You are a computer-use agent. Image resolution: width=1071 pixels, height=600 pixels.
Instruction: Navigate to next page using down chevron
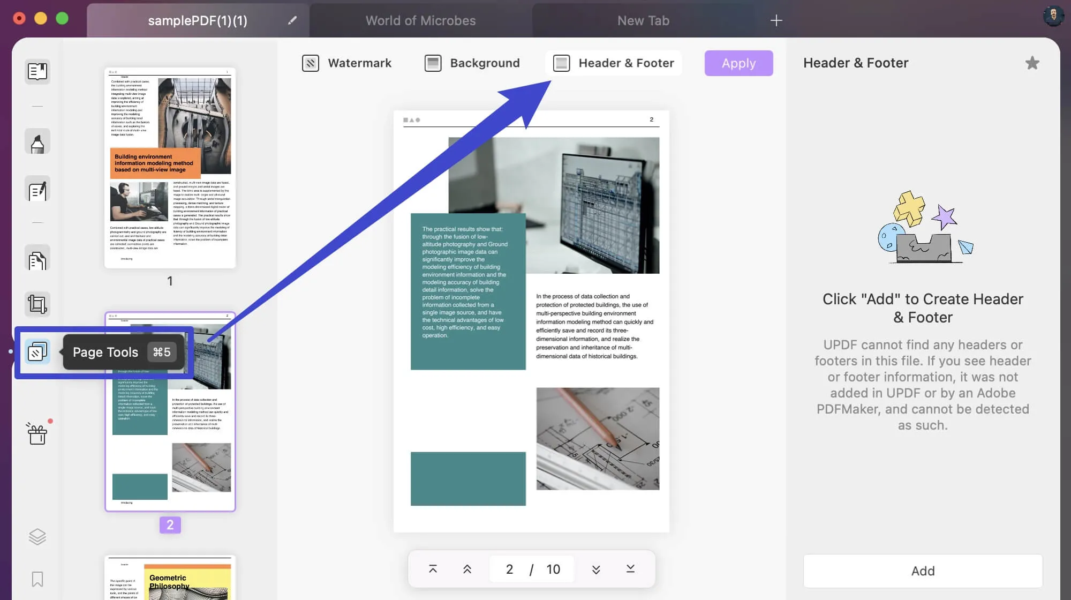[596, 568]
